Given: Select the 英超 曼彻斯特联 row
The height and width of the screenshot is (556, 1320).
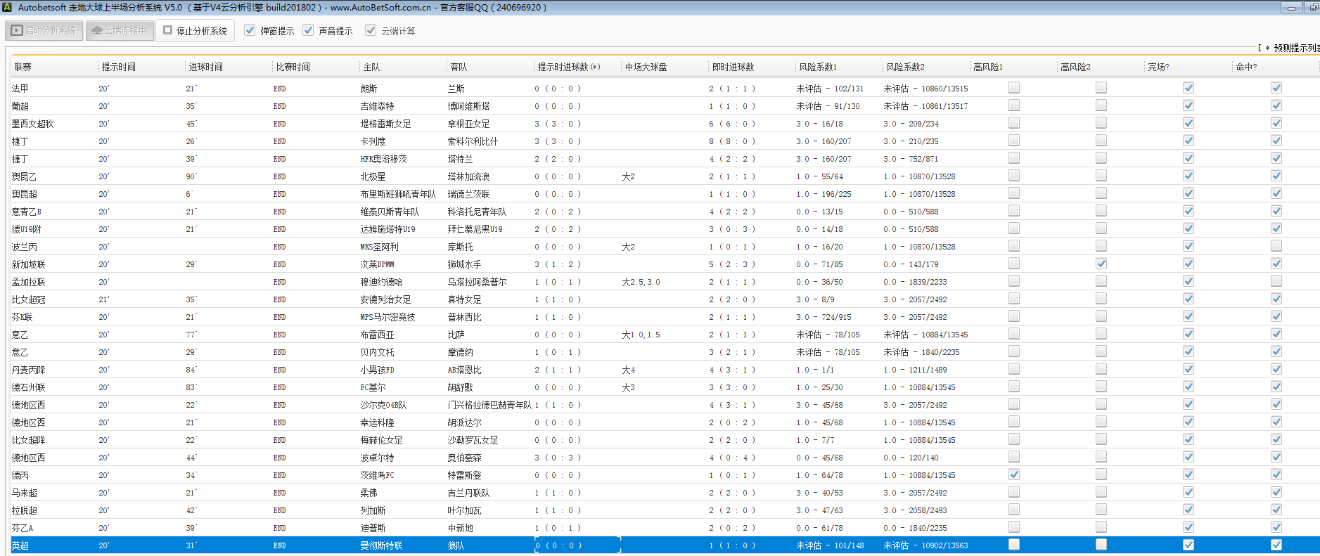Looking at the screenshot, I should [x=381, y=545].
